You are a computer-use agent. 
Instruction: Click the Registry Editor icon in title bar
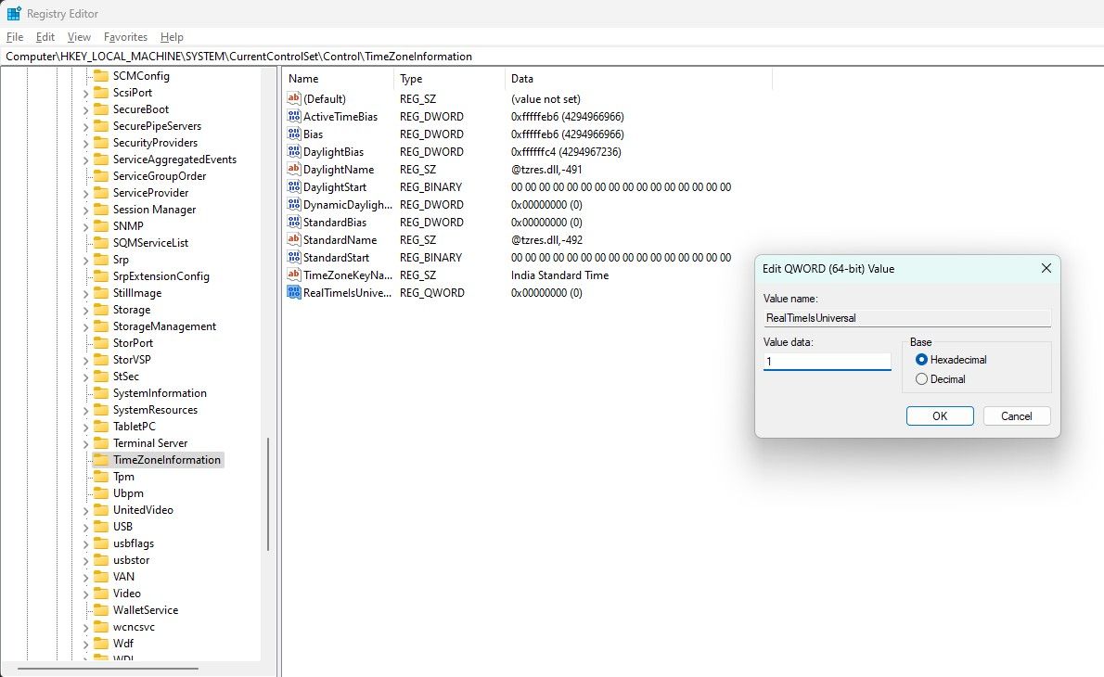[12, 13]
